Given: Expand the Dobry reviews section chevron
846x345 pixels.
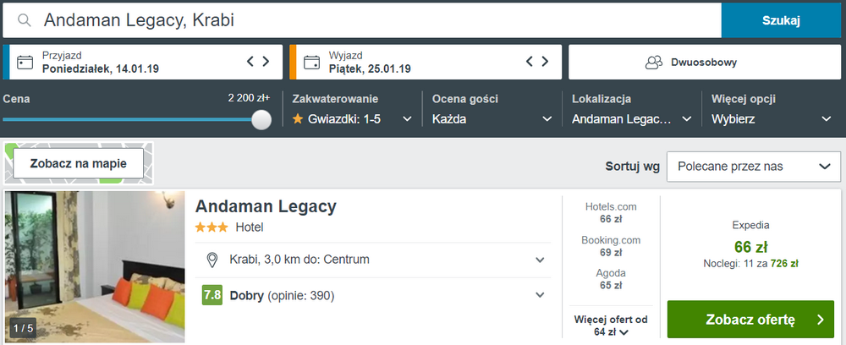Looking at the screenshot, I should tap(540, 295).
